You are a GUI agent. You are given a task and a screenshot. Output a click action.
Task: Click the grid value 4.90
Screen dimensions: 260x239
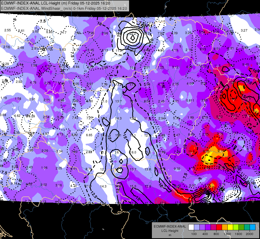[x=161, y=50]
